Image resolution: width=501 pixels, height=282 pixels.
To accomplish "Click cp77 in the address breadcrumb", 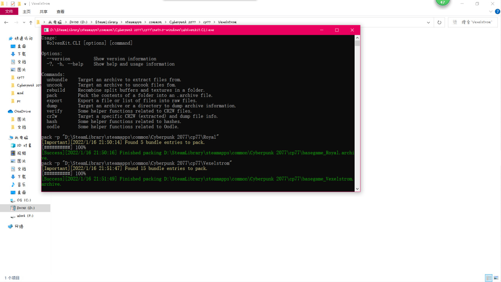I will [207, 22].
